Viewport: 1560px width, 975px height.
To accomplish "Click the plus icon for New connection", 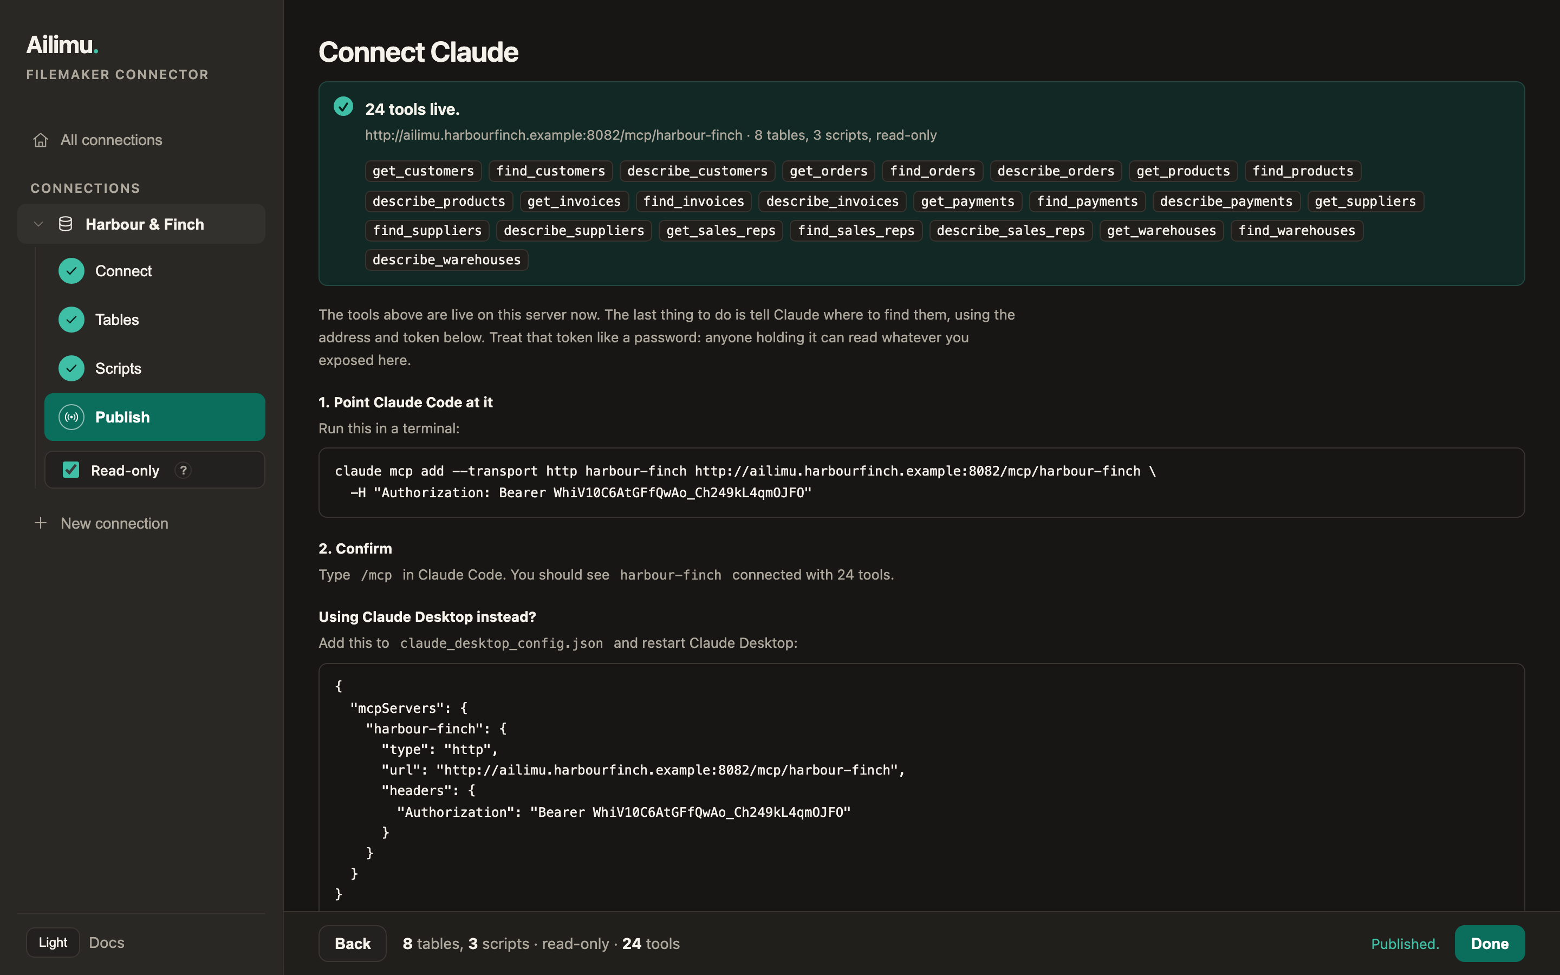I will [x=41, y=523].
